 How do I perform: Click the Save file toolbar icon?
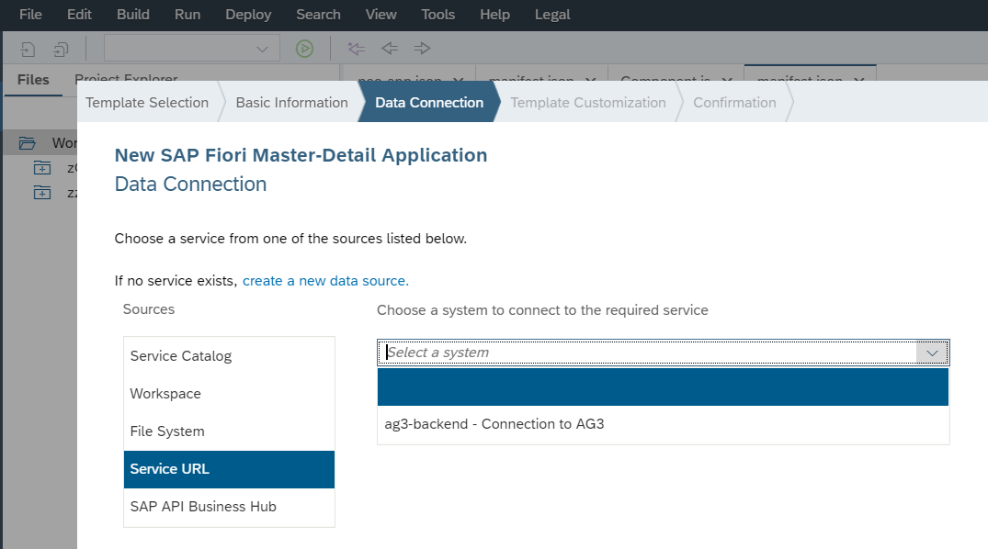(x=28, y=49)
